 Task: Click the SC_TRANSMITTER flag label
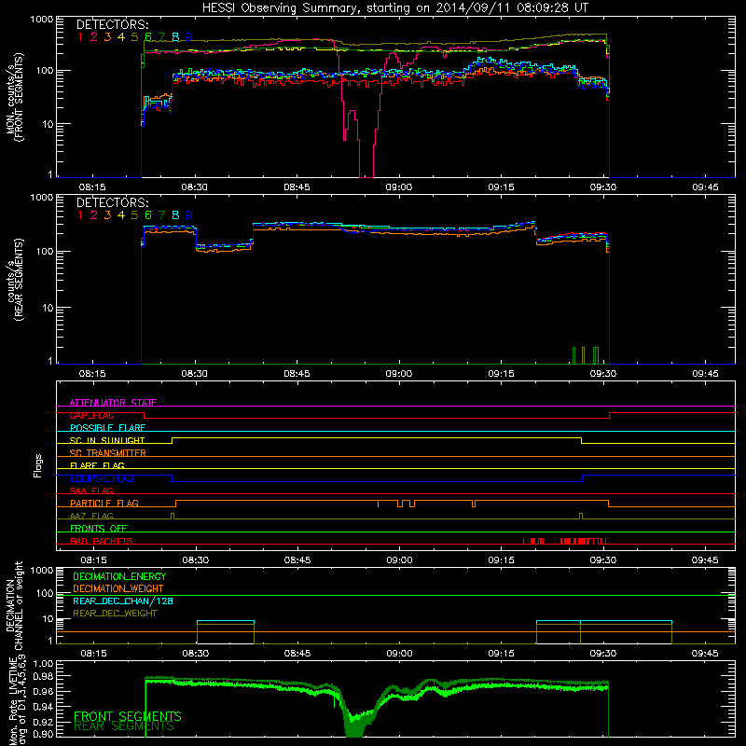(x=108, y=453)
